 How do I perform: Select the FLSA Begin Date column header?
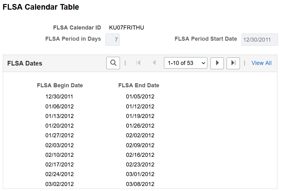click(x=60, y=85)
